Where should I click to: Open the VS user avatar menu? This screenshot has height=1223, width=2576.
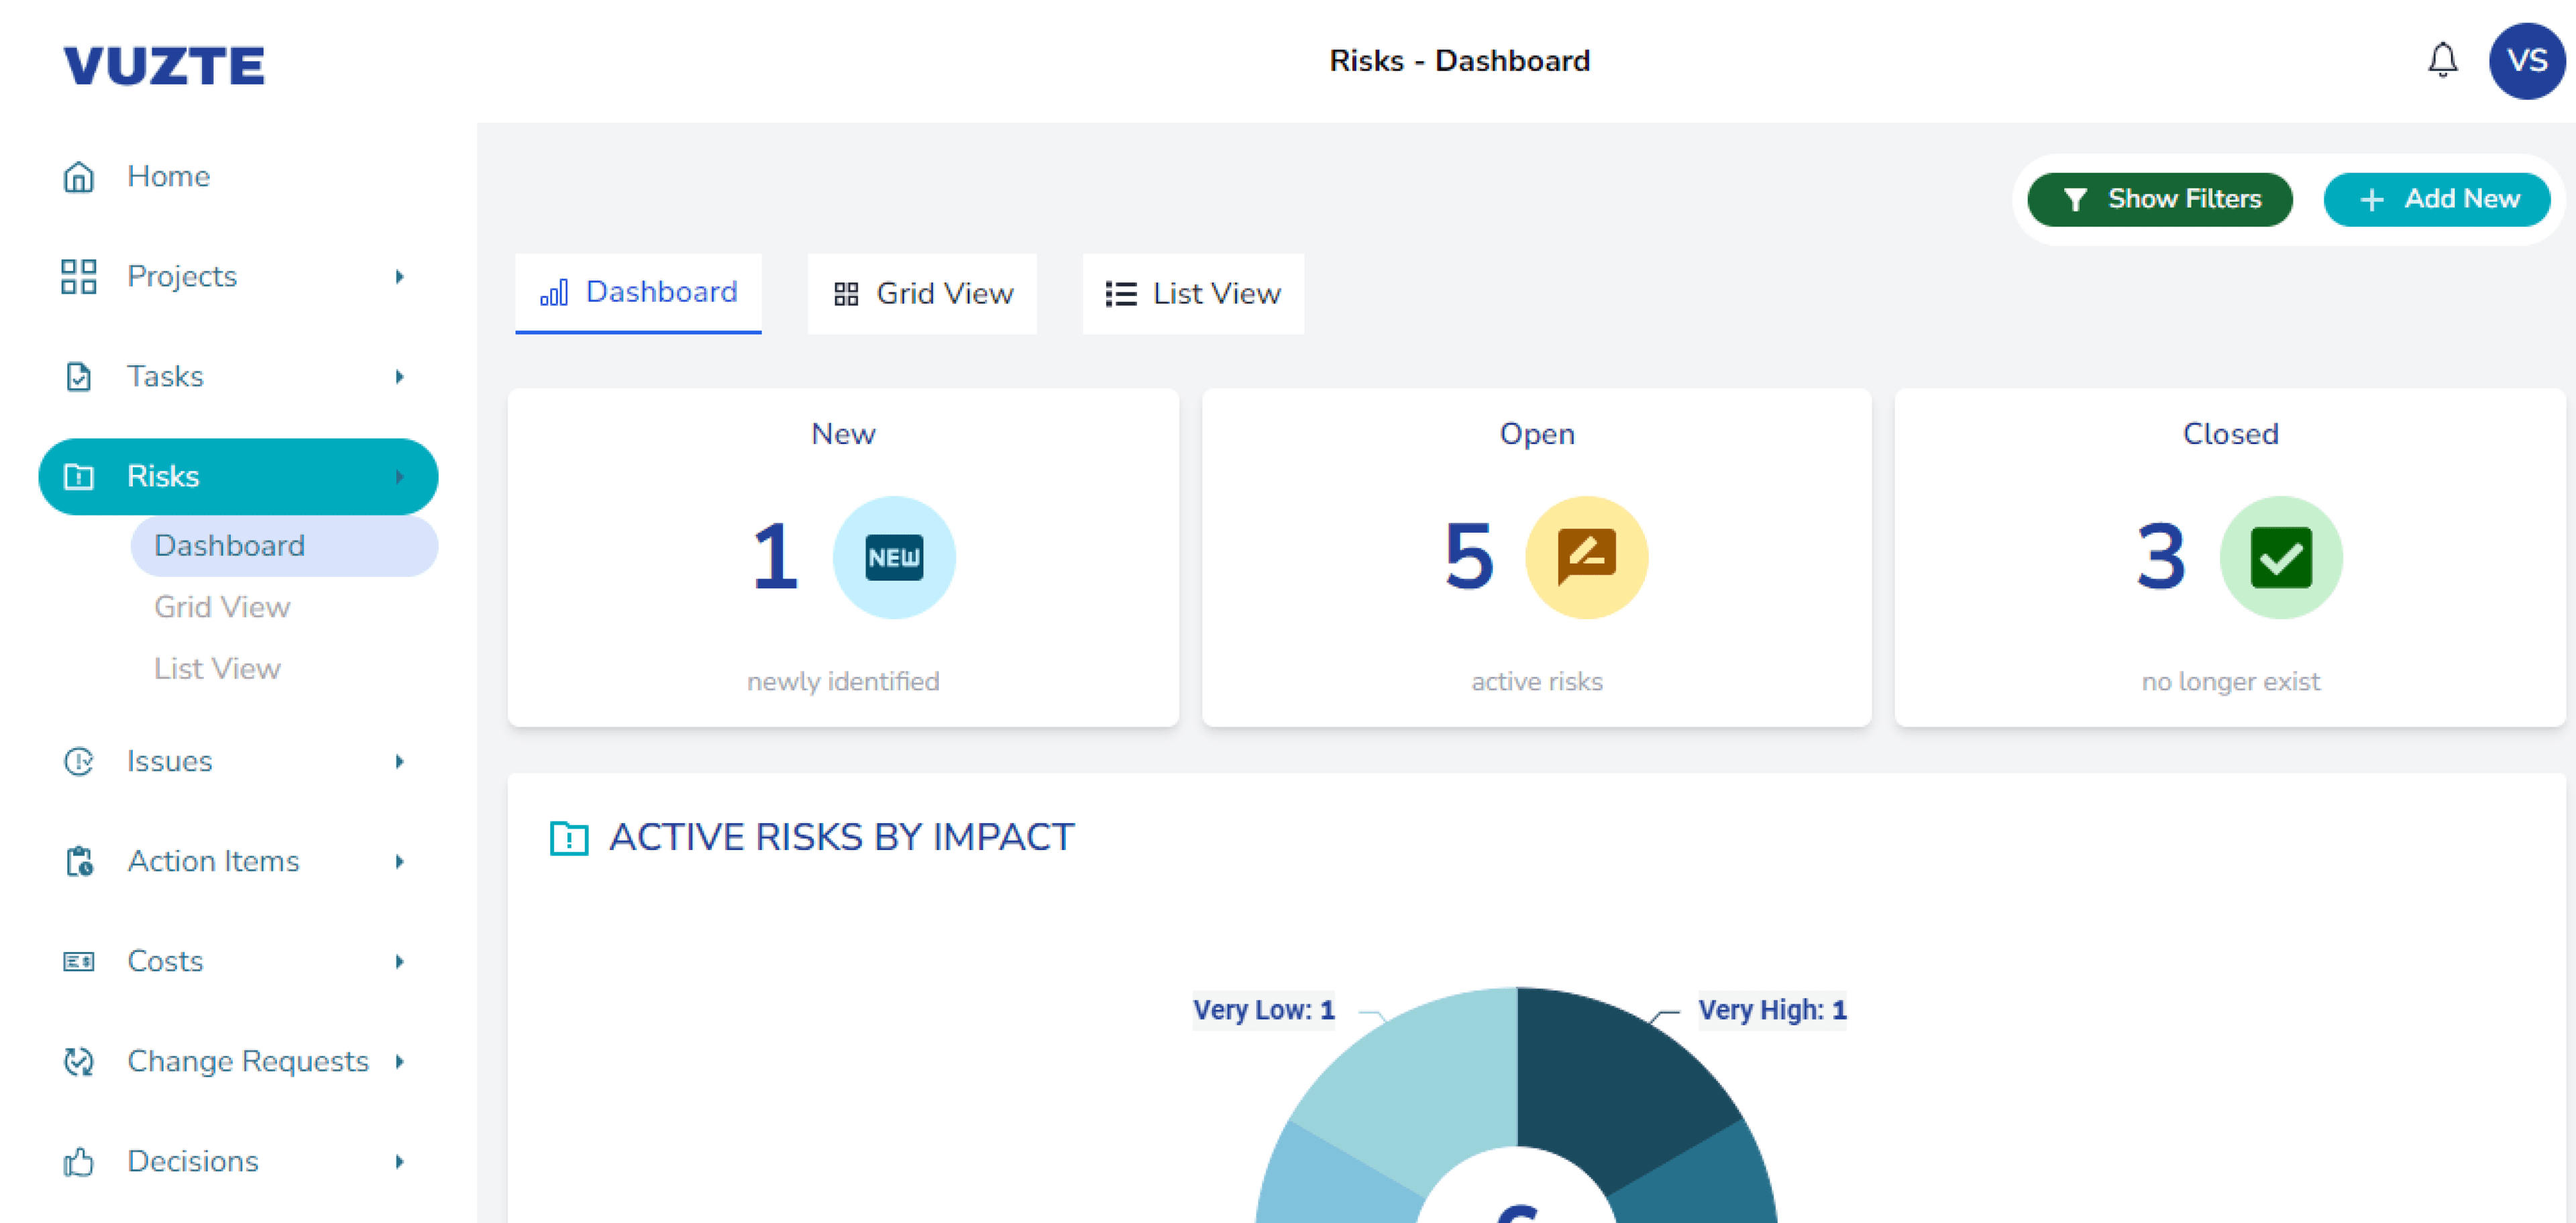2526,60
